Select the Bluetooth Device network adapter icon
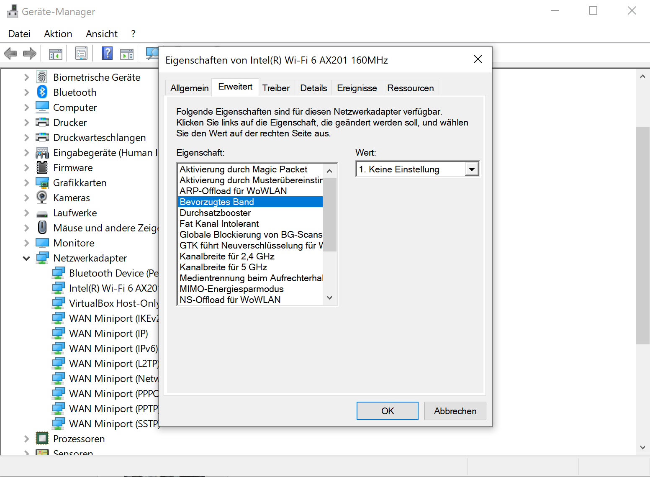Image resolution: width=650 pixels, height=477 pixels. [59, 273]
